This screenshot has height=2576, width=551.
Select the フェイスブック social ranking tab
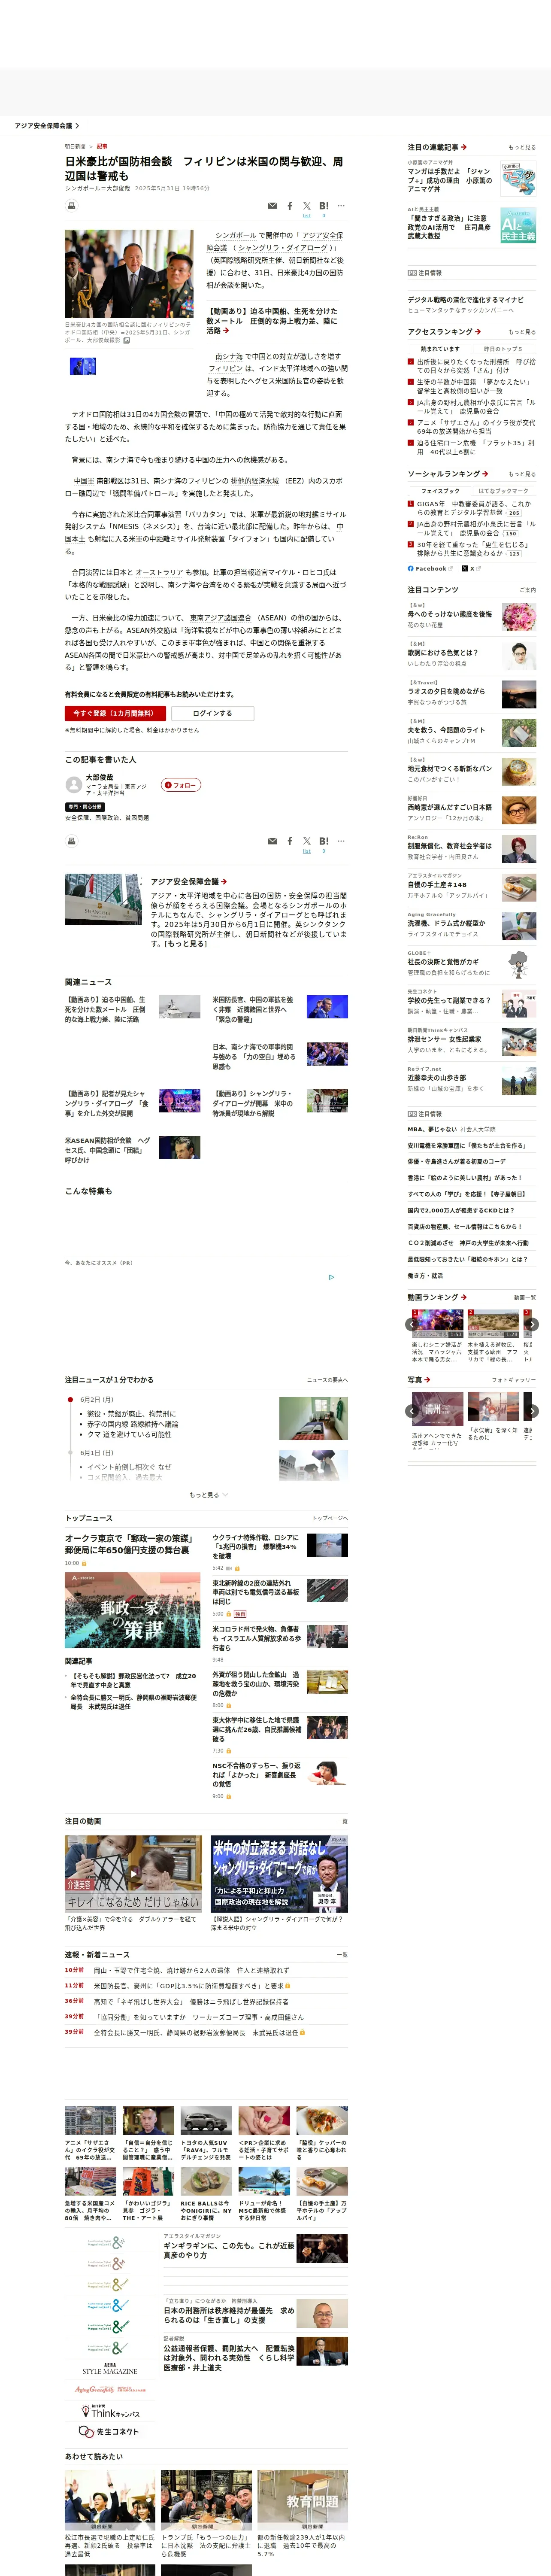click(x=440, y=491)
